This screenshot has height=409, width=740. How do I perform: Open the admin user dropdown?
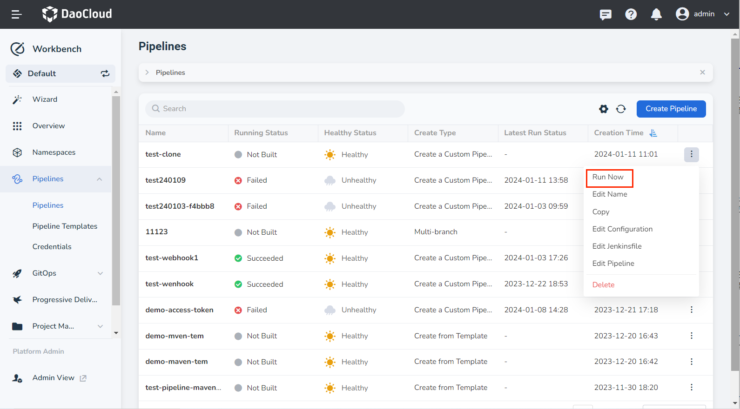(702, 14)
